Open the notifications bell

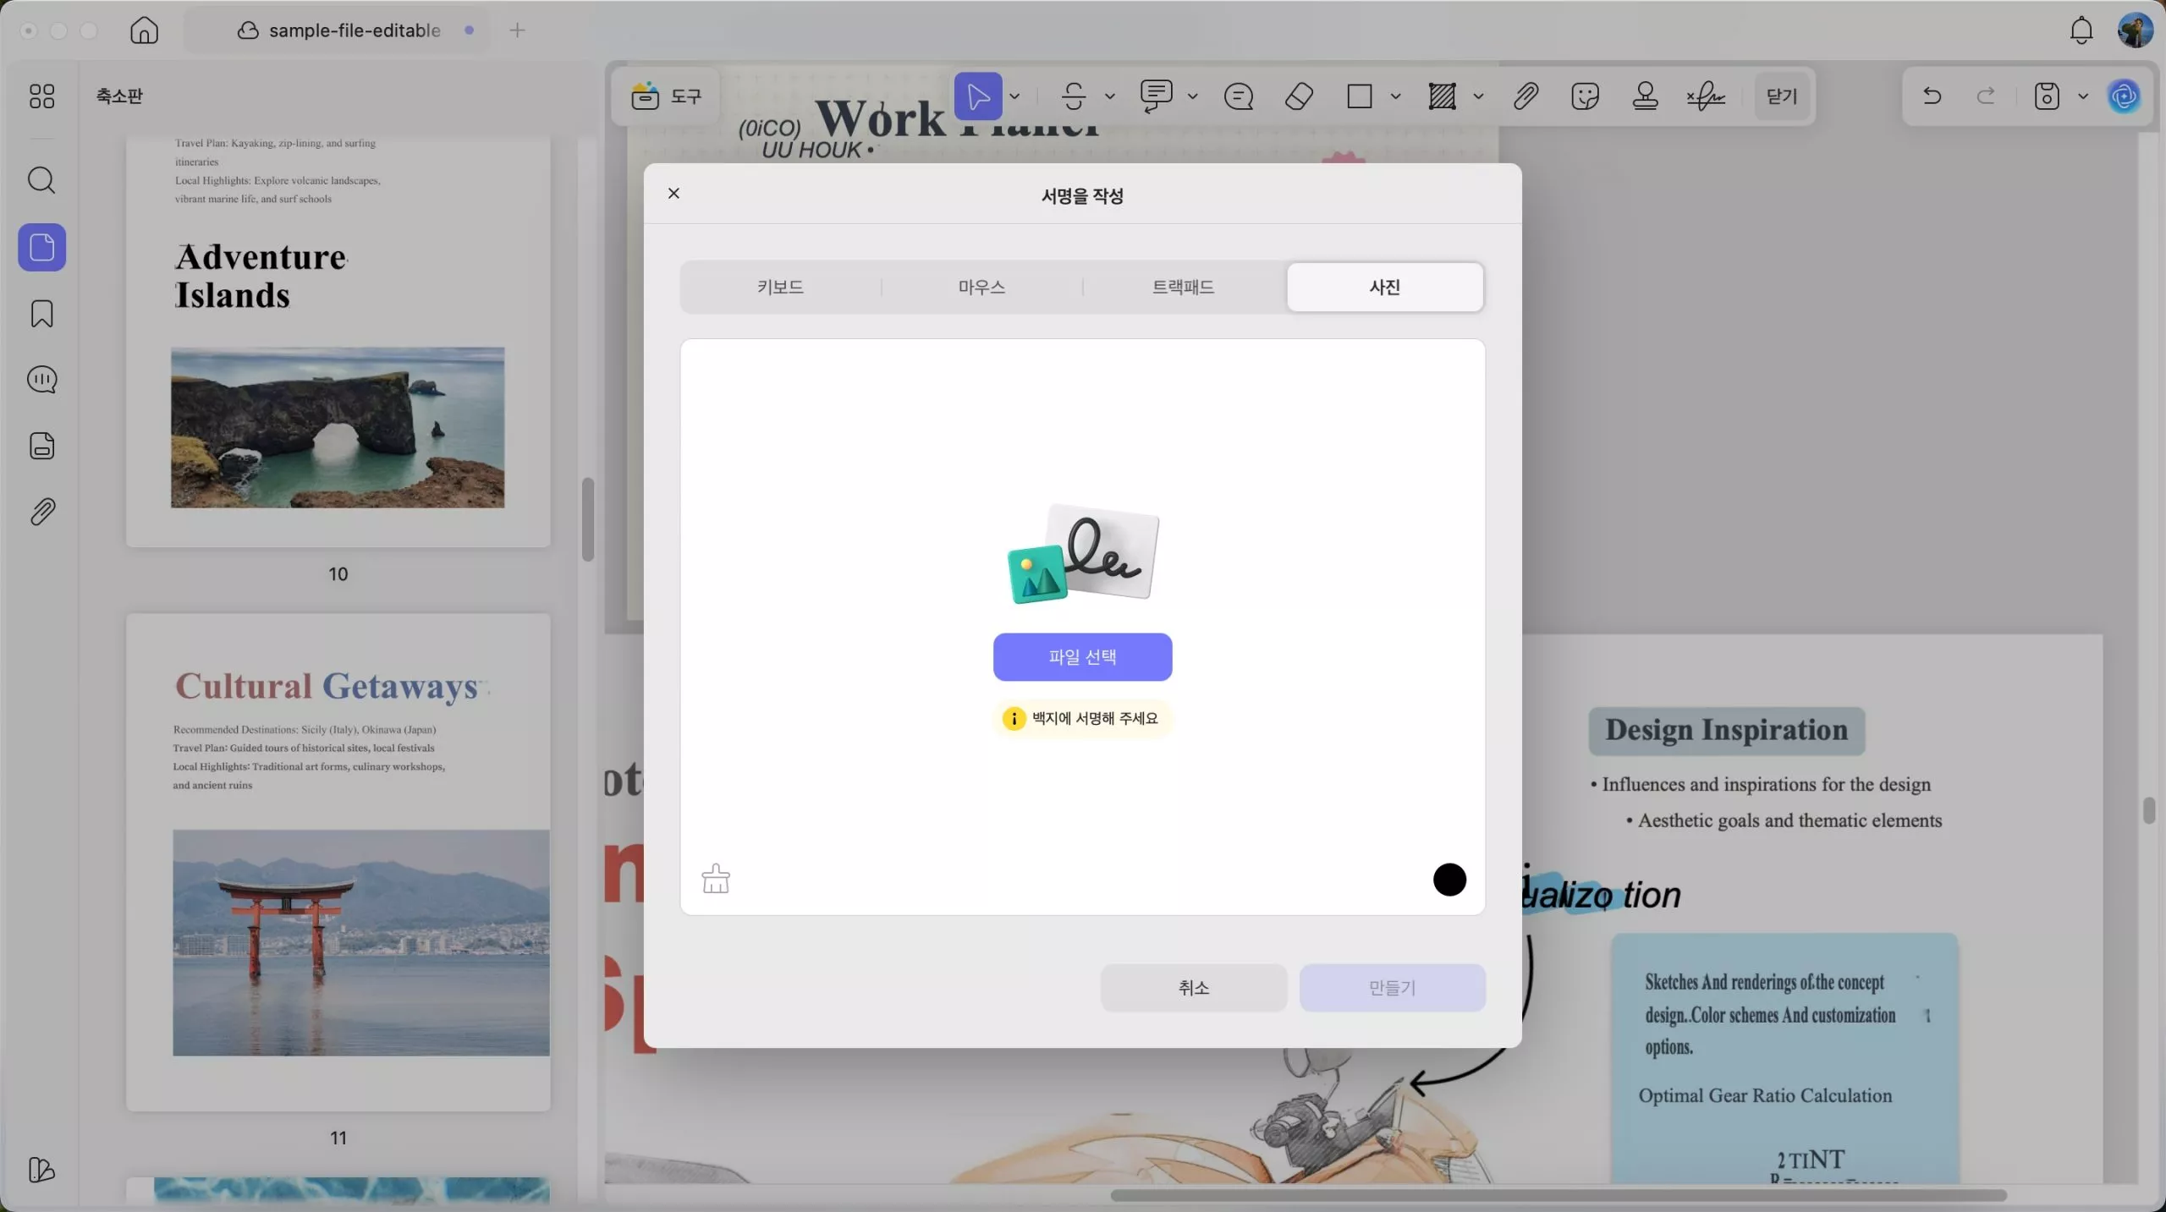pyautogui.click(x=2081, y=30)
